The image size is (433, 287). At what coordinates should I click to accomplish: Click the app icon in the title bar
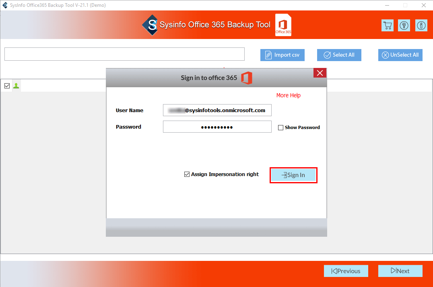[x=5, y=5]
